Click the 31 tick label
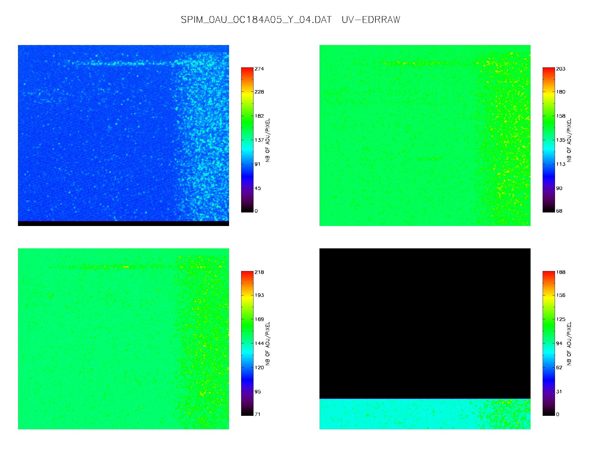Screen dimensions: 603x452 (x=559, y=392)
